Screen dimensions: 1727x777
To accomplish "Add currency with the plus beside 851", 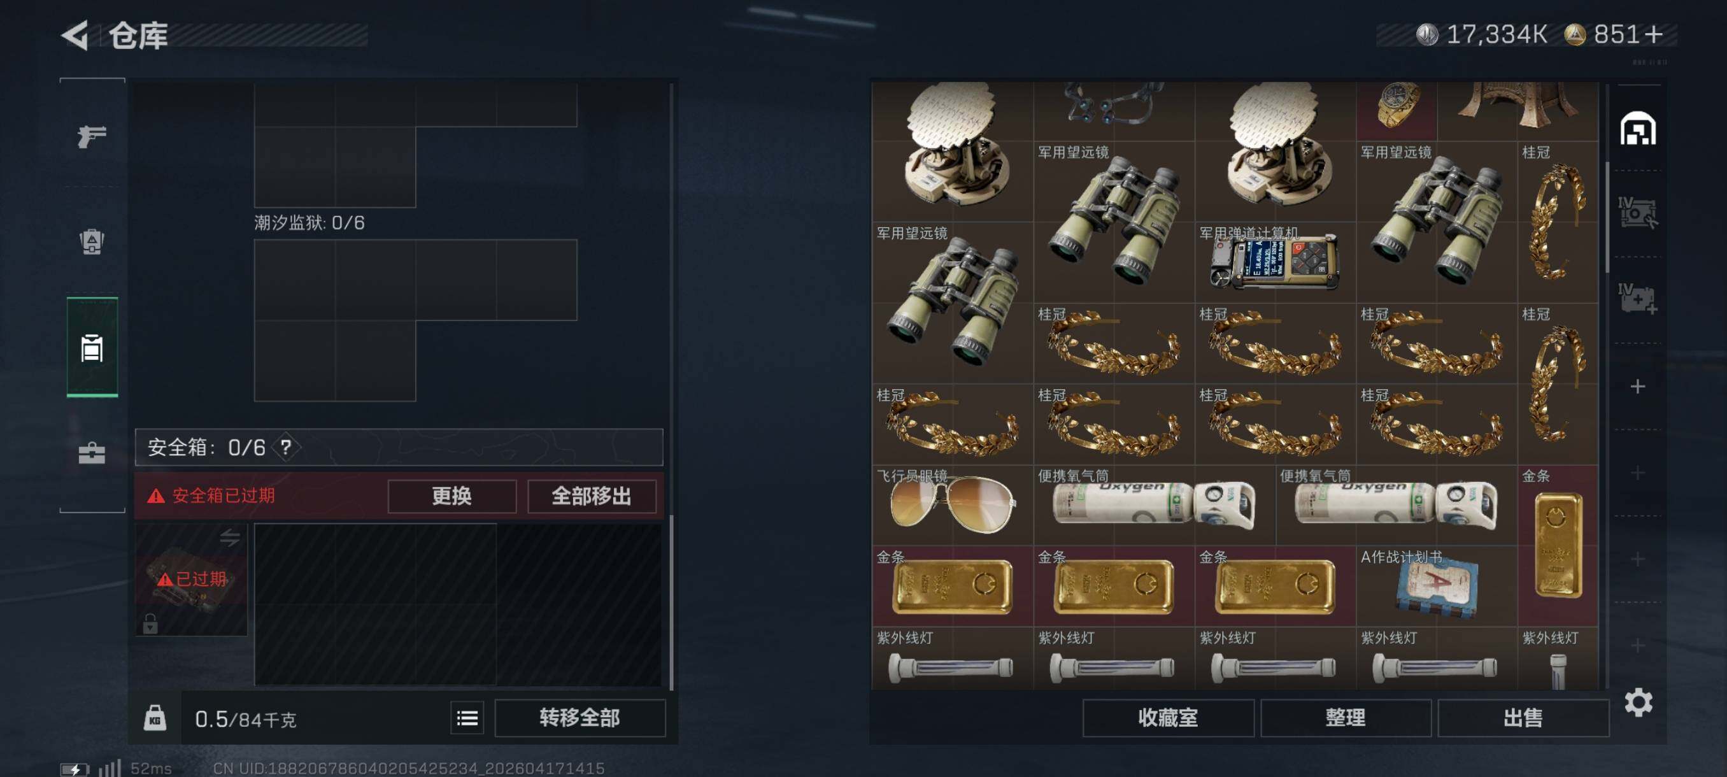I will [1654, 34].
